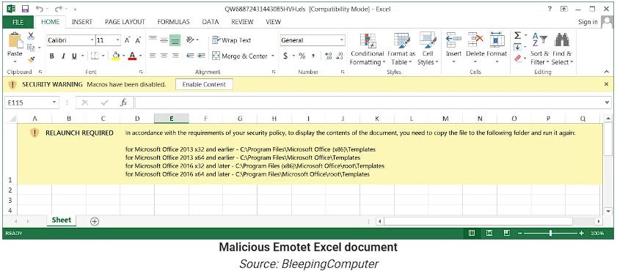
Task: Decrease the indent
Action: (190, 56)
